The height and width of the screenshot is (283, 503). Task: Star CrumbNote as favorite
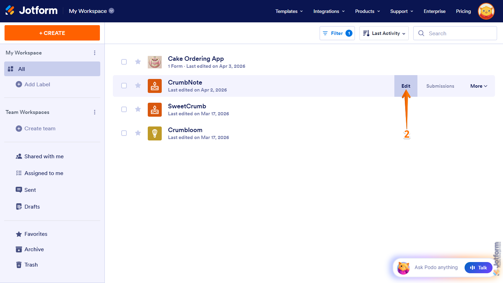138,86
